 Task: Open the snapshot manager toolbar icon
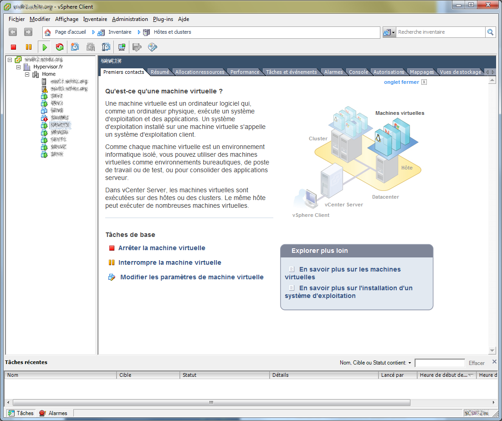pyautogui.click(x=106, y=47)
